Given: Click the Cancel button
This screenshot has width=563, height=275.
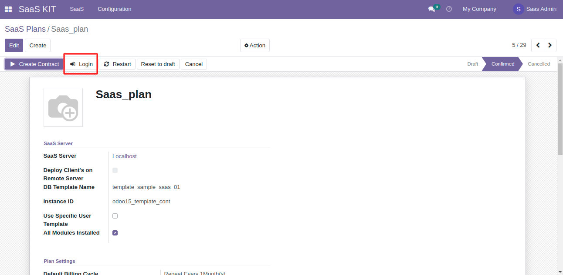Looking at the screenshot, I should [194, 64].
